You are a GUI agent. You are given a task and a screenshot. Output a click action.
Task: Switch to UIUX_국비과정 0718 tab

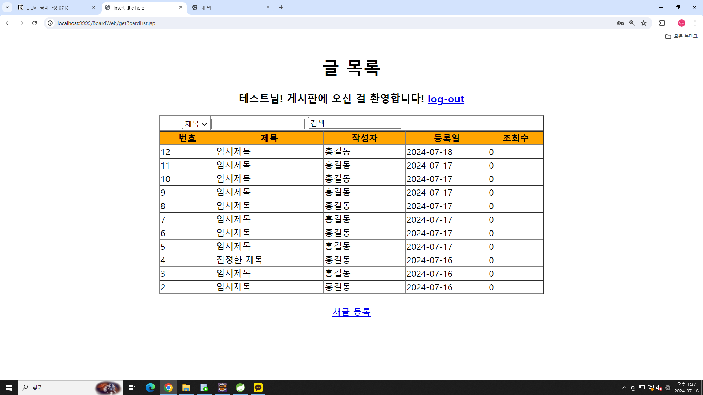click(55, 7)
